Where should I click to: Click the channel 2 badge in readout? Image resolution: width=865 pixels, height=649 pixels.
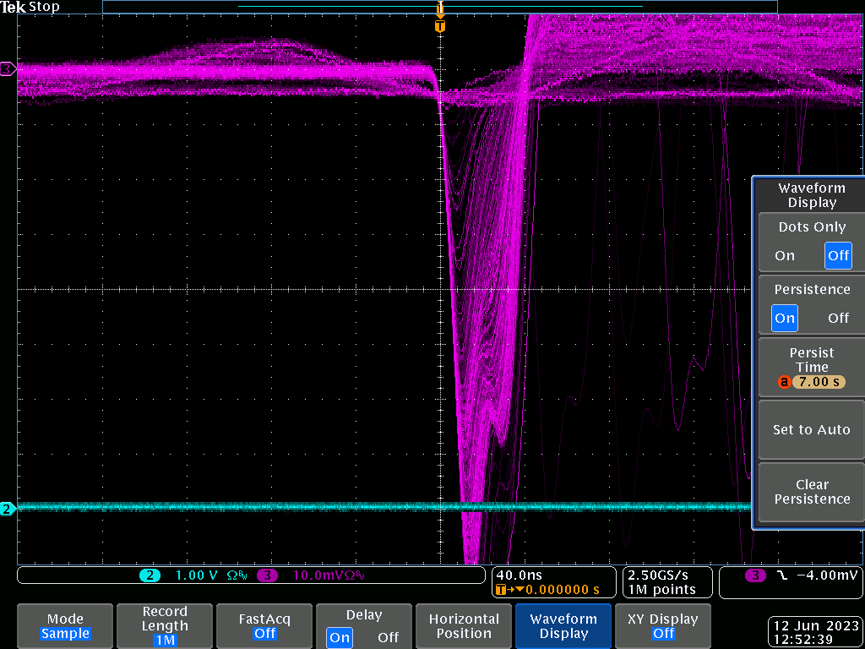[150, 575]
